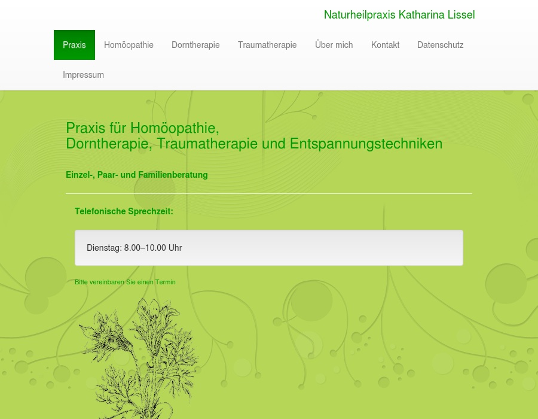Click the large decorative circle at right edge
This screenshot has height=419, width=538.
point(506,283)
